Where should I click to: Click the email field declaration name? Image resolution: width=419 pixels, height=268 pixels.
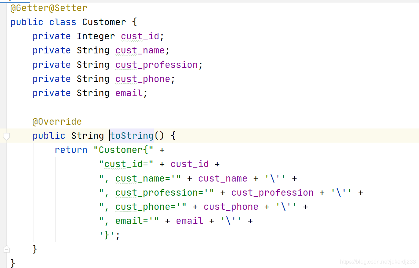point(129,93)
